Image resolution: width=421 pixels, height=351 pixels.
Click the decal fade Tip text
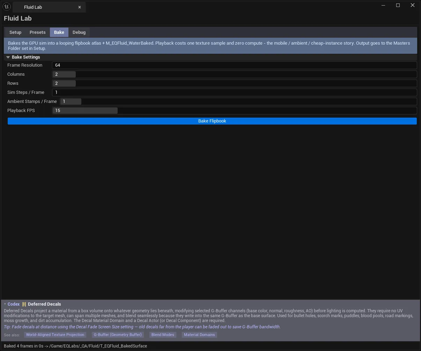click(142, 327)
